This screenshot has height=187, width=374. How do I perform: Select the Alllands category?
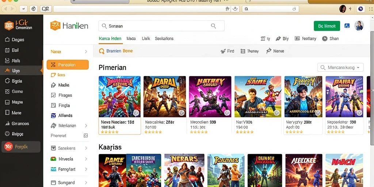pyautogui.click(x=62, y=115)
